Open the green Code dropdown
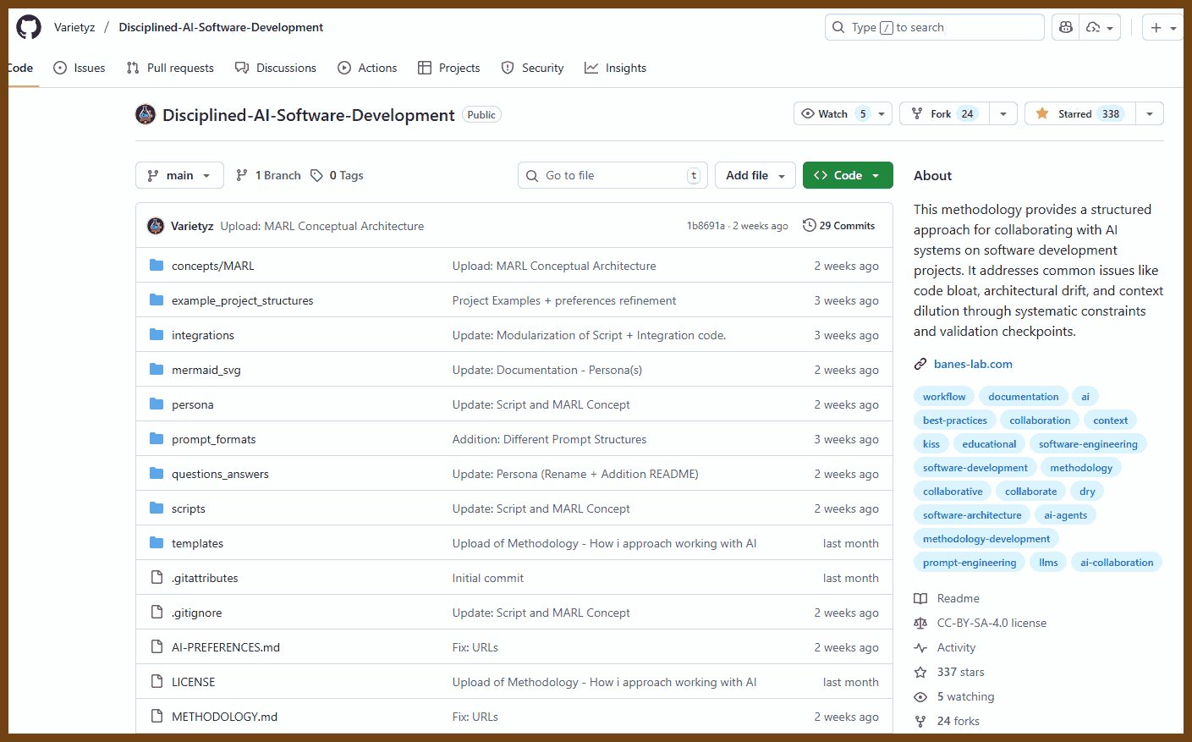This screenshot has width=1192, height=742. [x=848, y=175]
